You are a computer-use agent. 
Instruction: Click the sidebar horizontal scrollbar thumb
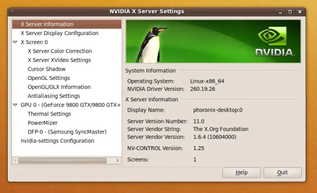pos(62,160)
